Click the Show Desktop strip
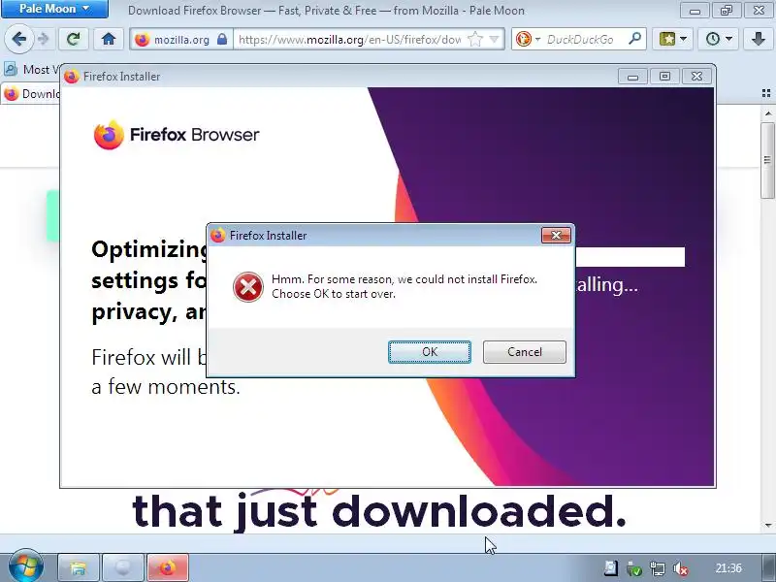The image size is (776, 582). coord(768,567)
